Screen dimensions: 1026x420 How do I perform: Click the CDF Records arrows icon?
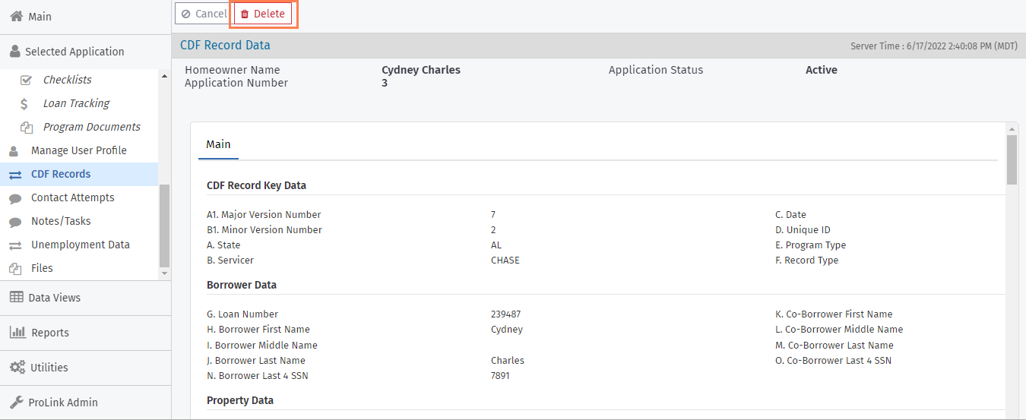(x=15, y=174)
